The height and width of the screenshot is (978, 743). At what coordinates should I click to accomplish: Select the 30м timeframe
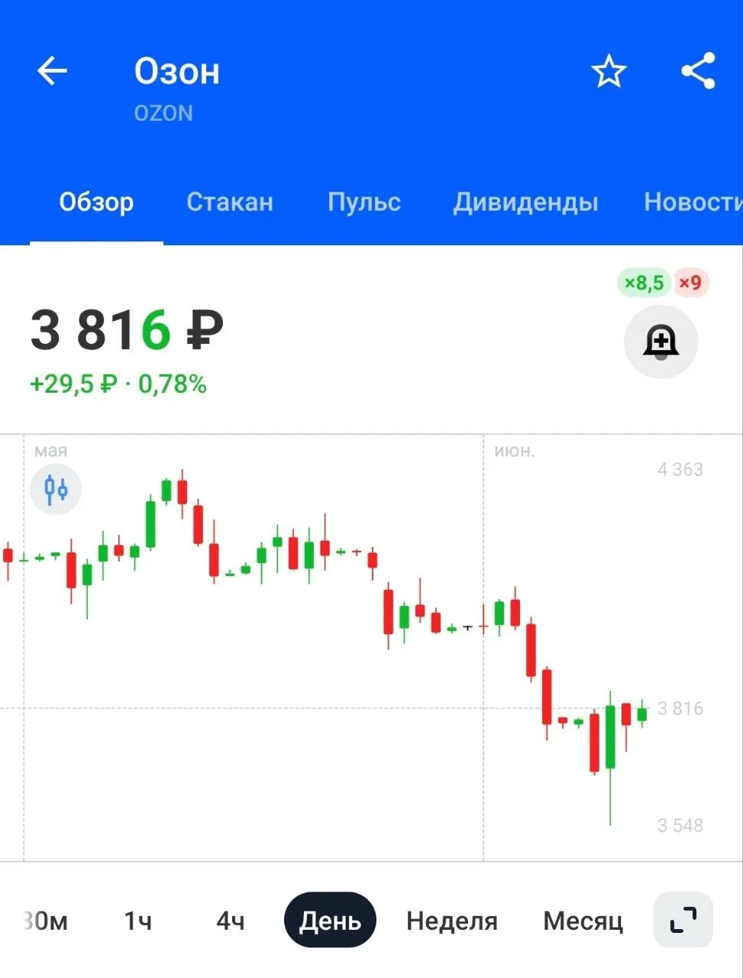coord(45,921)
